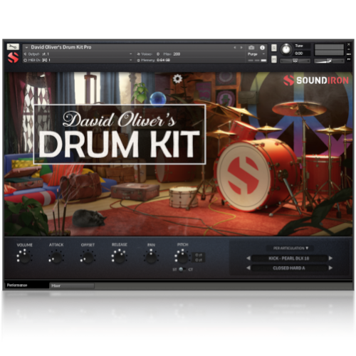Adjust the Pitch knob
This screenshot has width=356, height=356.
(x=182, y=257)
